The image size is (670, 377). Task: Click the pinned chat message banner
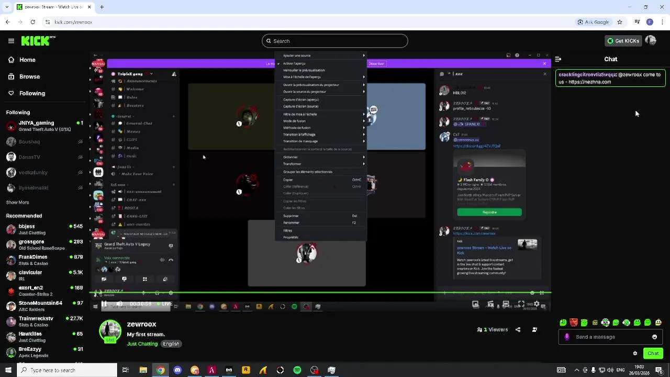tap(610, 78)
